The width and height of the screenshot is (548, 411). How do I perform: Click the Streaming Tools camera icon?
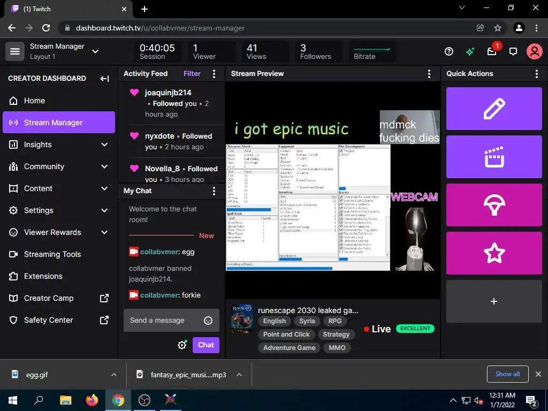click(x=13, y=254)
